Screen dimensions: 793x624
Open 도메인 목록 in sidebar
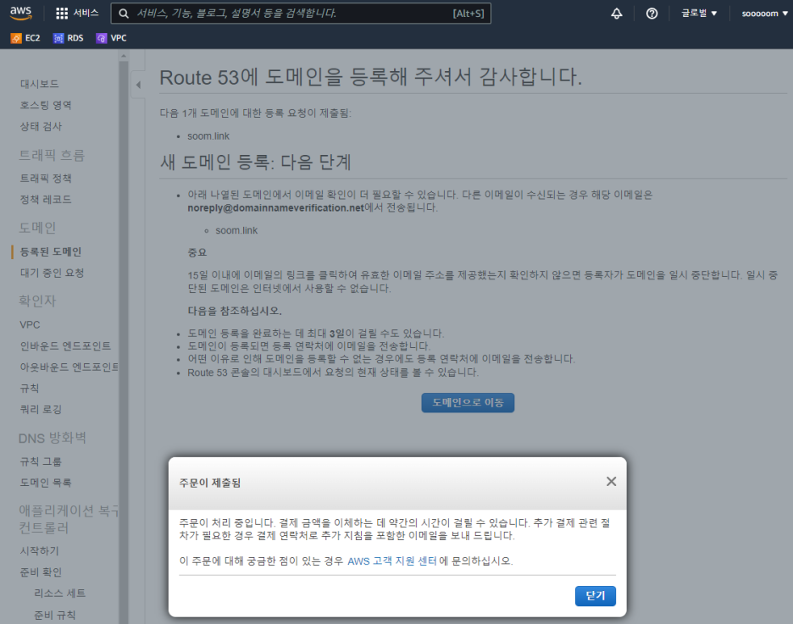46,483
